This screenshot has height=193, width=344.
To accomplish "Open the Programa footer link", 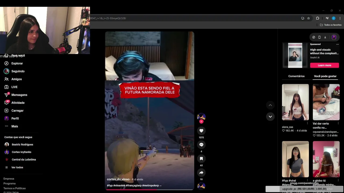I will click(9, 184).
